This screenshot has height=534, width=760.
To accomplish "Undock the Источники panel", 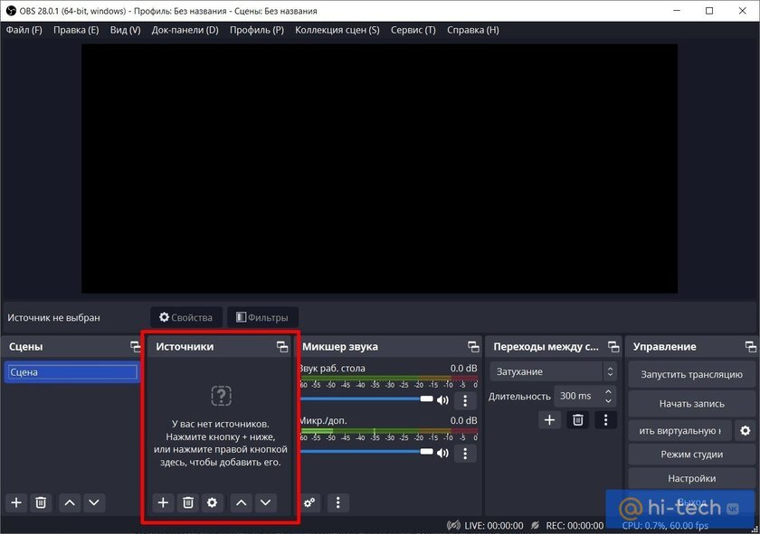I will click(x=282, y=347).
